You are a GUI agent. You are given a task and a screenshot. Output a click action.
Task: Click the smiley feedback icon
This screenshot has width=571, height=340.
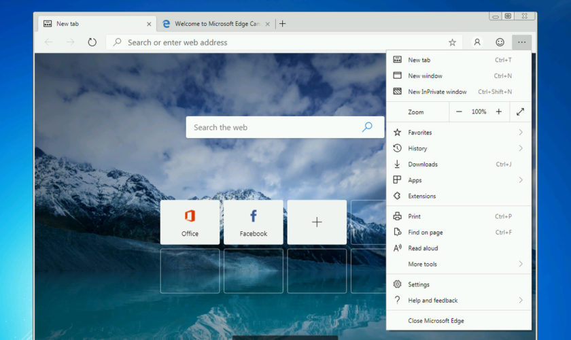pyautogui.click(x=500, y=42)
